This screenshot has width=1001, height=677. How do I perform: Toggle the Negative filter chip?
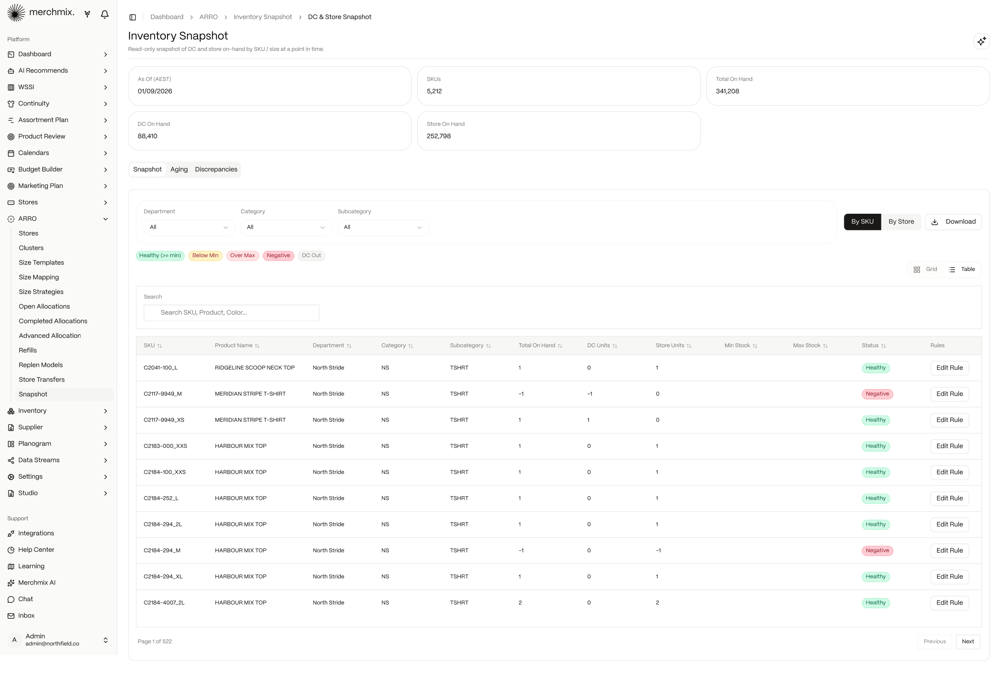click(x=278, y=256)
